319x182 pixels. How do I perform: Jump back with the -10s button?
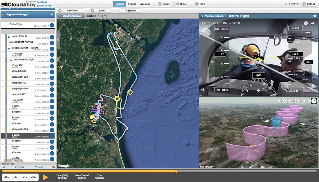(6, 177)
